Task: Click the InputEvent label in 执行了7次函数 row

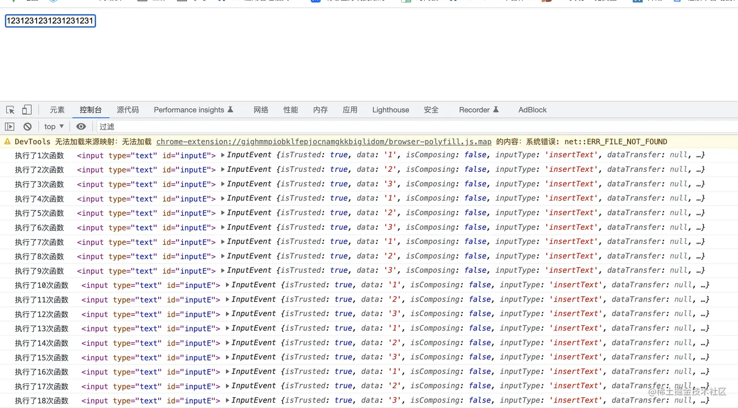Action: (249, 242)
